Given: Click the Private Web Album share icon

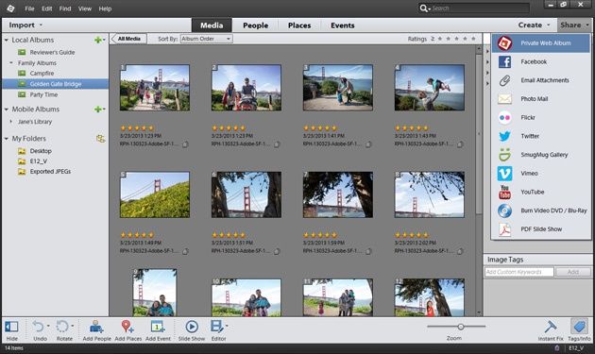Looking at the screenshot, I should 504,43.
